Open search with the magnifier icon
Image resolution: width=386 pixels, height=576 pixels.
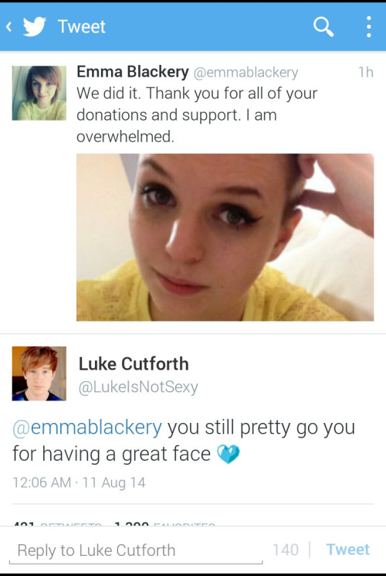(x=323, y=27)
